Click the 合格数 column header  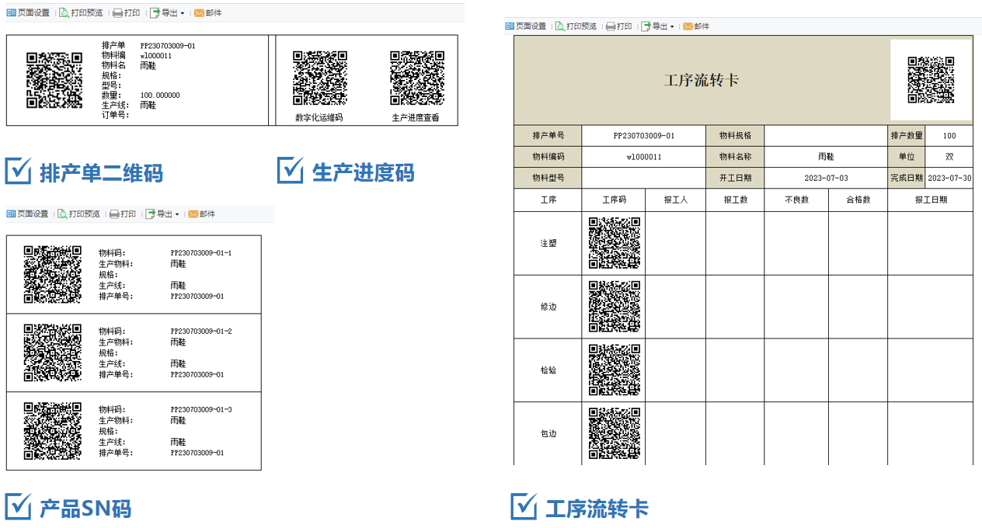pos(858,200)
